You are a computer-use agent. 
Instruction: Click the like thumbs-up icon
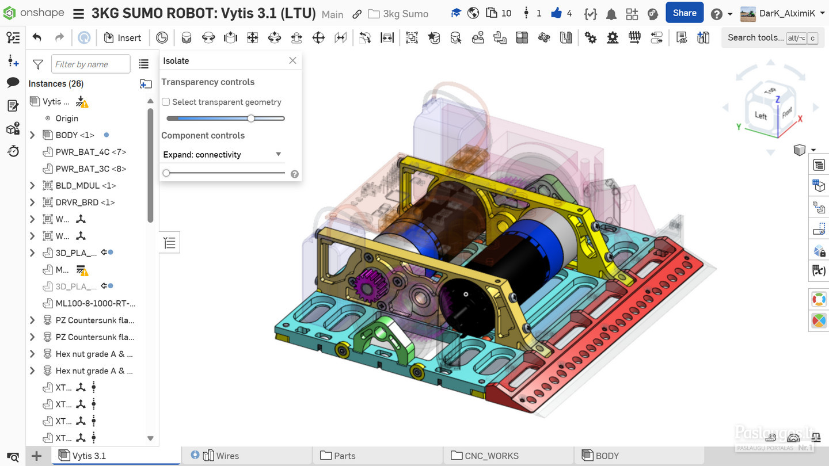tap(556, 13)
